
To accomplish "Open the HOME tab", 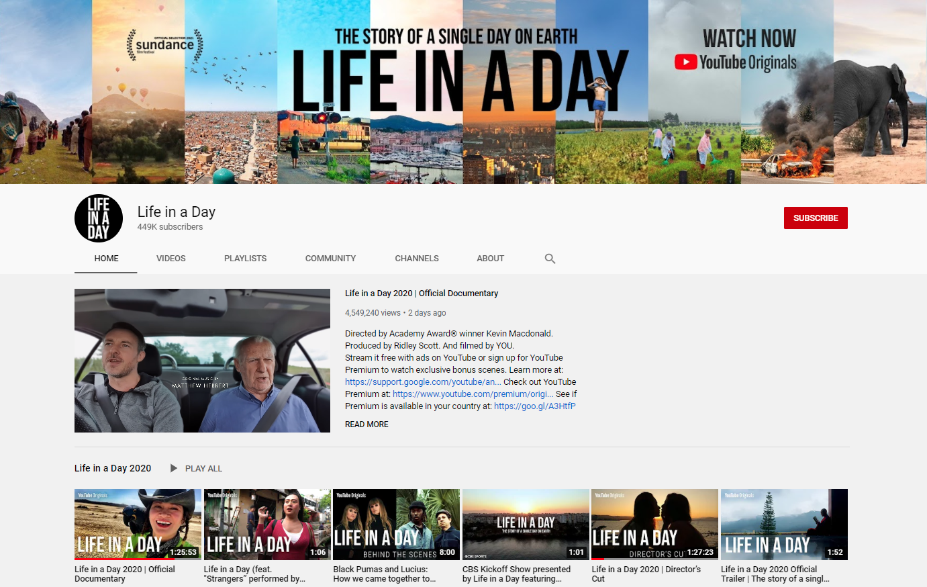I will pyautogui.click(x=106, y=259).
